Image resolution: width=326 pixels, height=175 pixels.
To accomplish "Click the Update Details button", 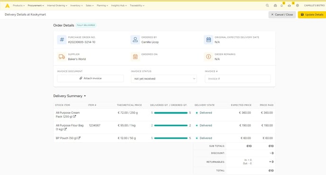I will 312,15.
